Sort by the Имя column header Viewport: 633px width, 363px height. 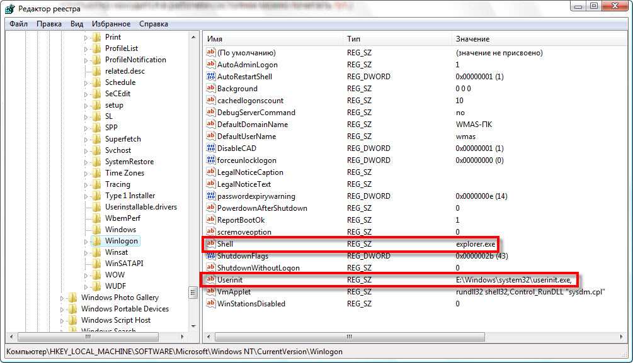(271, 39)
